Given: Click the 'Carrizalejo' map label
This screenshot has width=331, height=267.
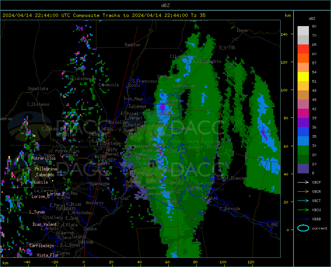Looking at the screenshot, I should 42,246.
